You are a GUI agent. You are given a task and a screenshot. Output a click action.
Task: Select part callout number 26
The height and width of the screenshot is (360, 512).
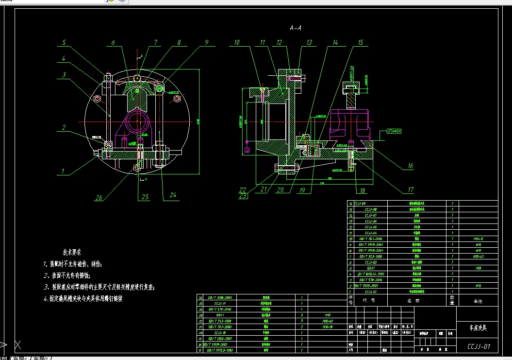(99, 198)
